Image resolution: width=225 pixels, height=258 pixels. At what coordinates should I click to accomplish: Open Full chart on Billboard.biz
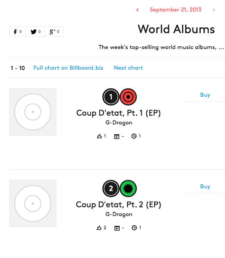tap(68, 68)
